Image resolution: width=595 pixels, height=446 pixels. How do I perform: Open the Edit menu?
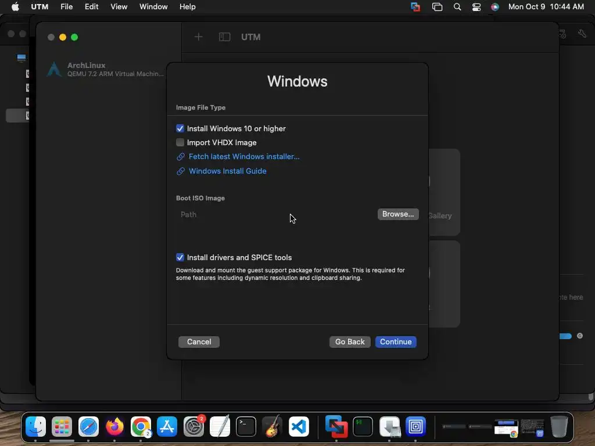point(91,7)
